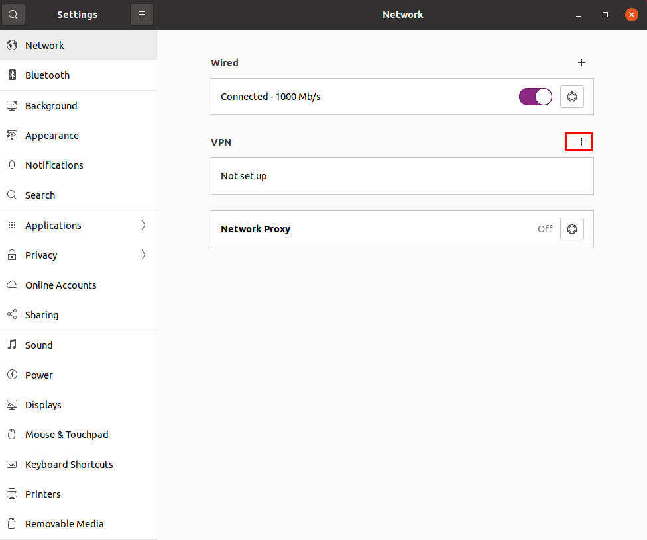Add a new Wired connection profile

581,63
